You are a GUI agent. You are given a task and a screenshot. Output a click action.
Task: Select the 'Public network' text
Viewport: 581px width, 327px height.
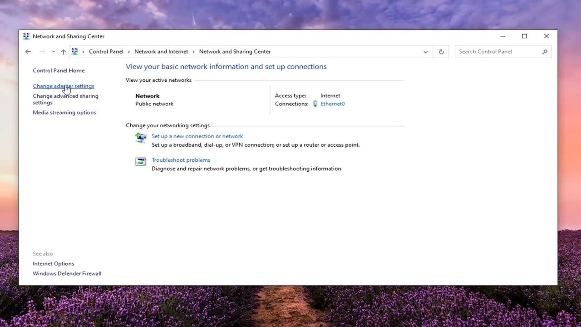coord(154,104)
